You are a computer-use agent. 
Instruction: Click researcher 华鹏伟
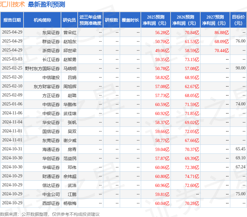(x=70, y=105)
